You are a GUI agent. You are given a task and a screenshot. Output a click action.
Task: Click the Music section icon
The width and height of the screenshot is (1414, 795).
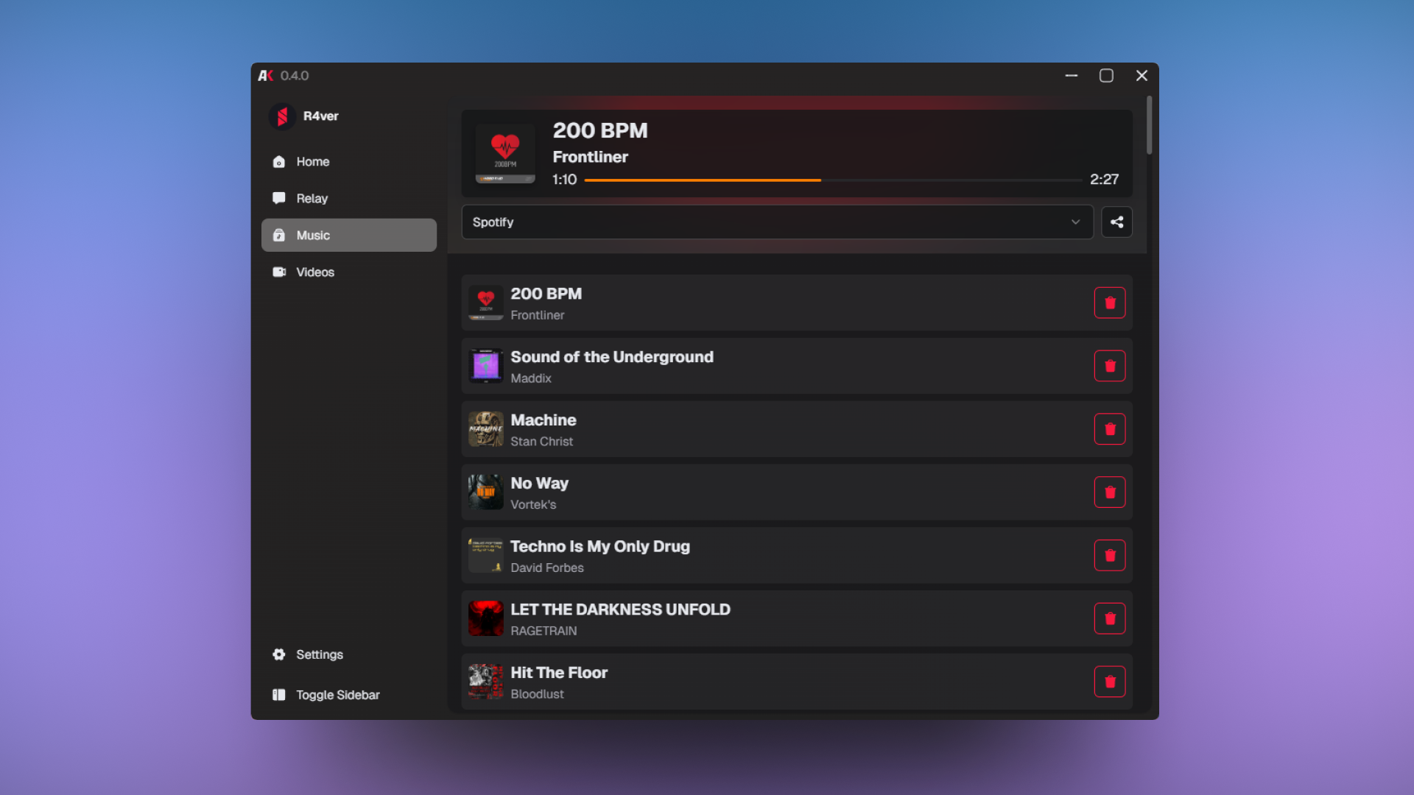coord(279,235)
